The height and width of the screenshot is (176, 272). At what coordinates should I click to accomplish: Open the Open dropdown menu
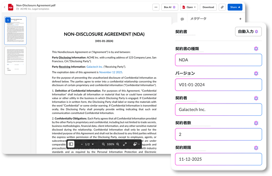189,7
